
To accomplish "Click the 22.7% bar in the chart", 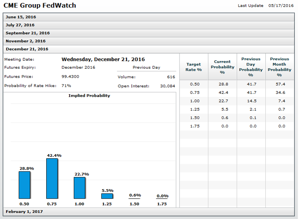I will [x=79, y=188].
